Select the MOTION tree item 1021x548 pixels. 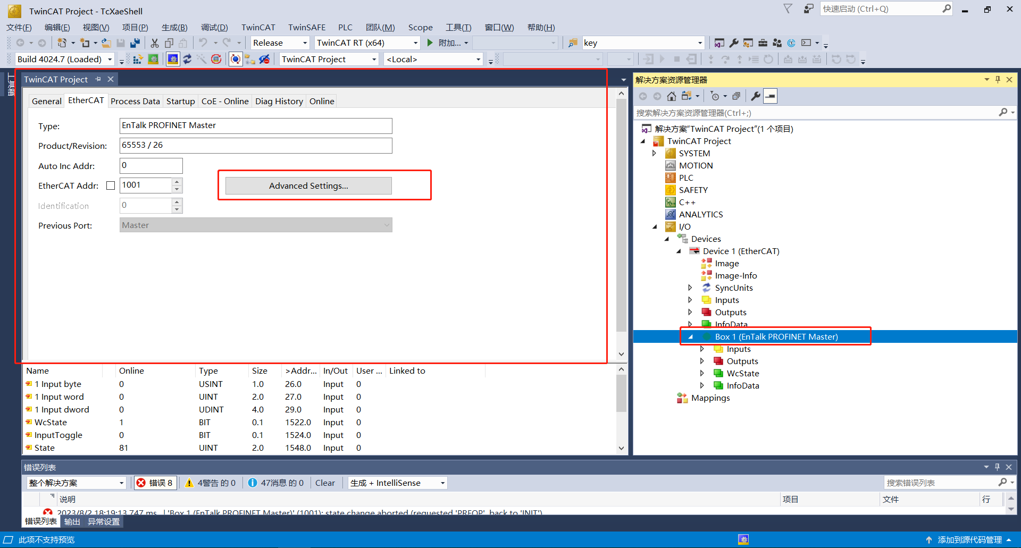click(x=696, y=165)
